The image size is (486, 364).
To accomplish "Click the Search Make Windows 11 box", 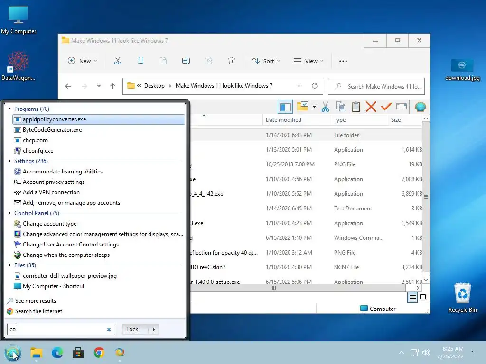I will tap(376, 86).
